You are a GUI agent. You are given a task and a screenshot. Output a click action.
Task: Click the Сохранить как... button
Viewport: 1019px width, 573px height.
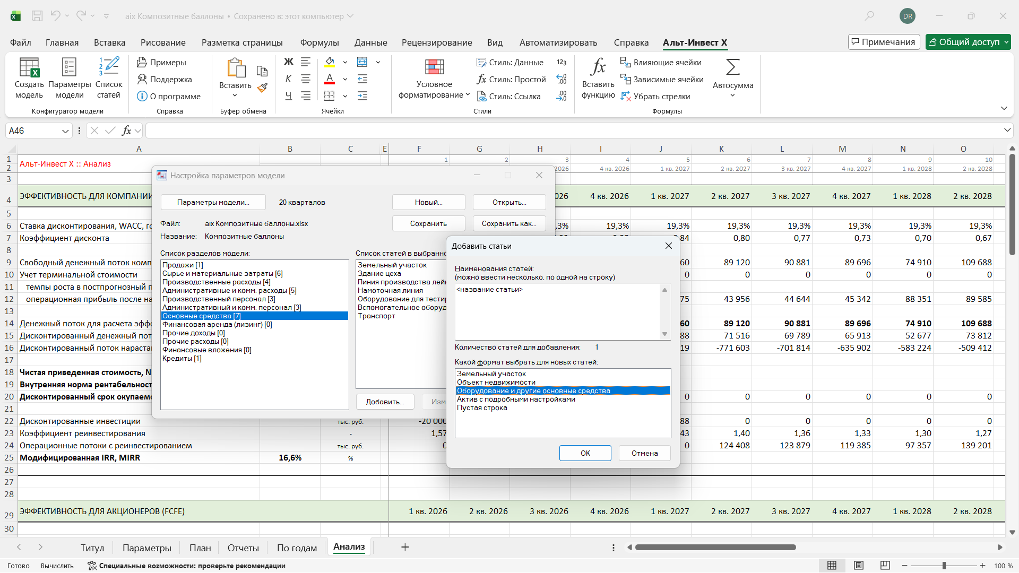[508, 224]
